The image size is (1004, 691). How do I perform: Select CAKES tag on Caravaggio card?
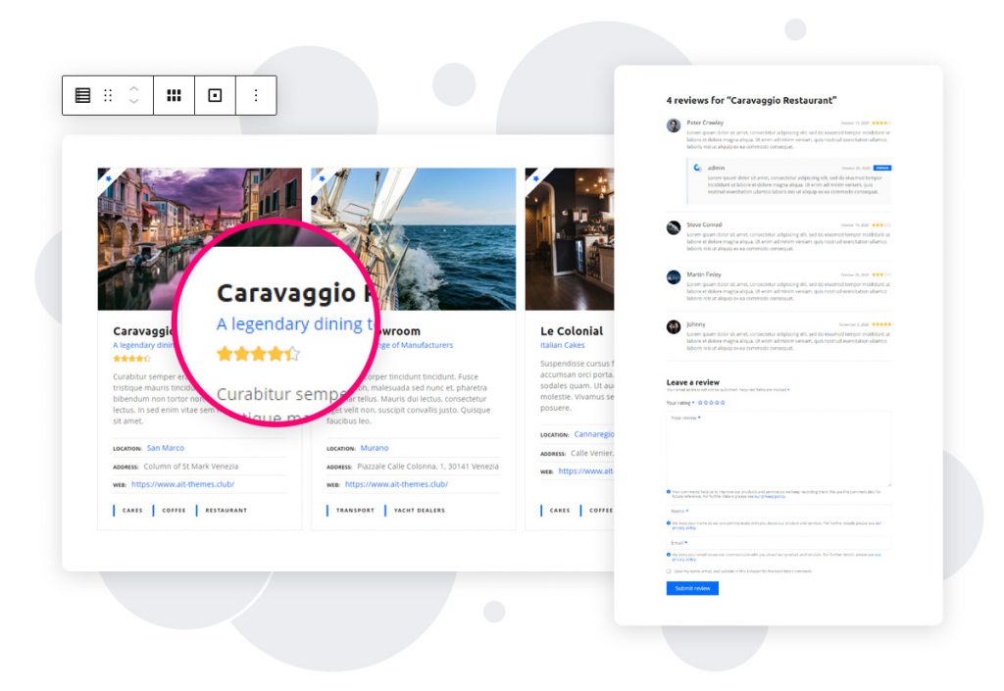point(132,510)
